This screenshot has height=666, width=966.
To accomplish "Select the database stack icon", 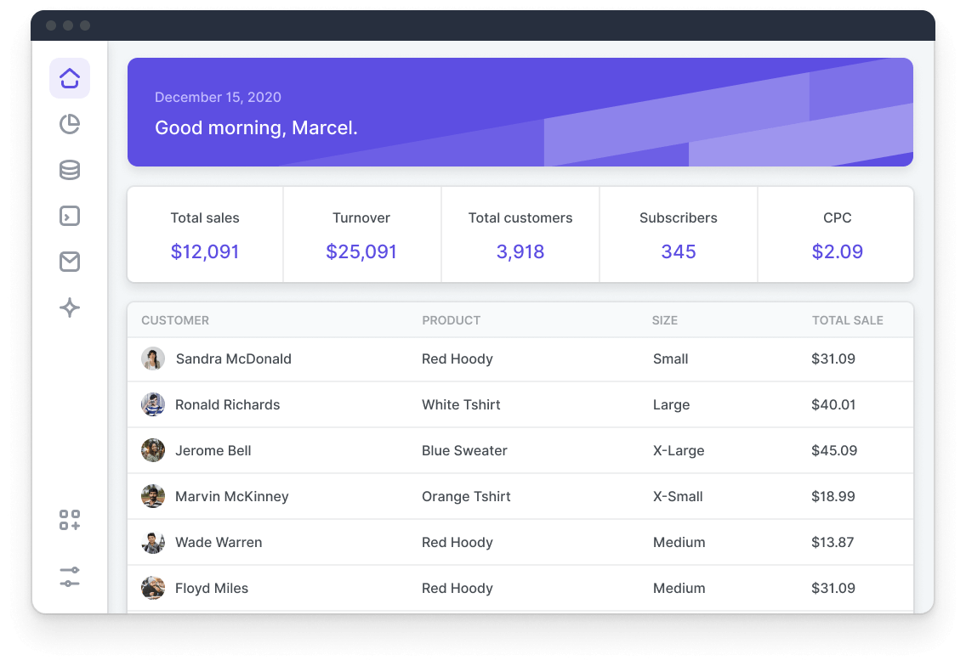I will 70,171.
